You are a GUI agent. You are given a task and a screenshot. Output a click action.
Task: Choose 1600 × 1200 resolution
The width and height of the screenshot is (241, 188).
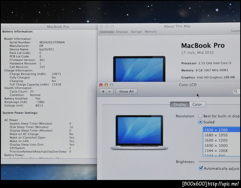pyautogui.click(x=221, y=140)
